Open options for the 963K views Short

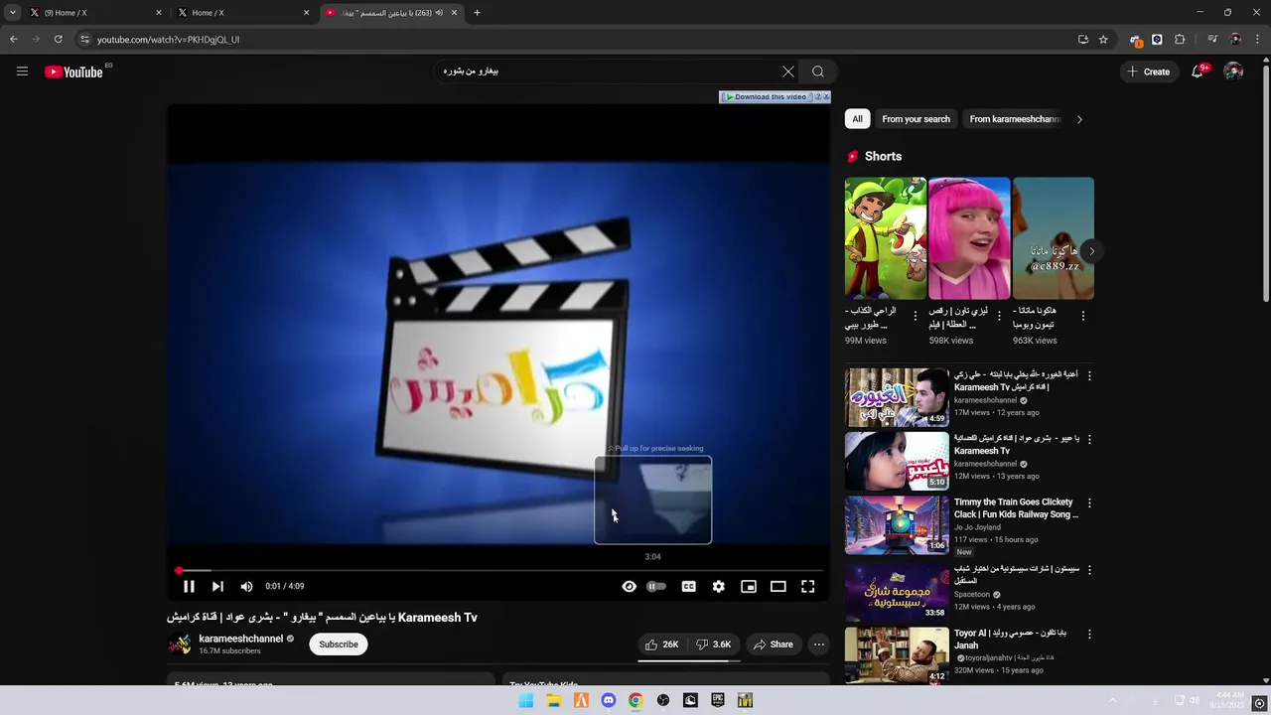1082,316
